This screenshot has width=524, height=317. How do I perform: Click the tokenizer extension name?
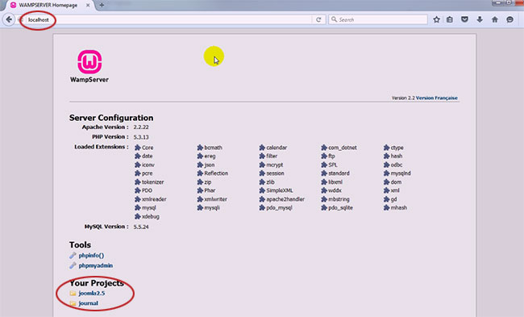click(152, 182)
